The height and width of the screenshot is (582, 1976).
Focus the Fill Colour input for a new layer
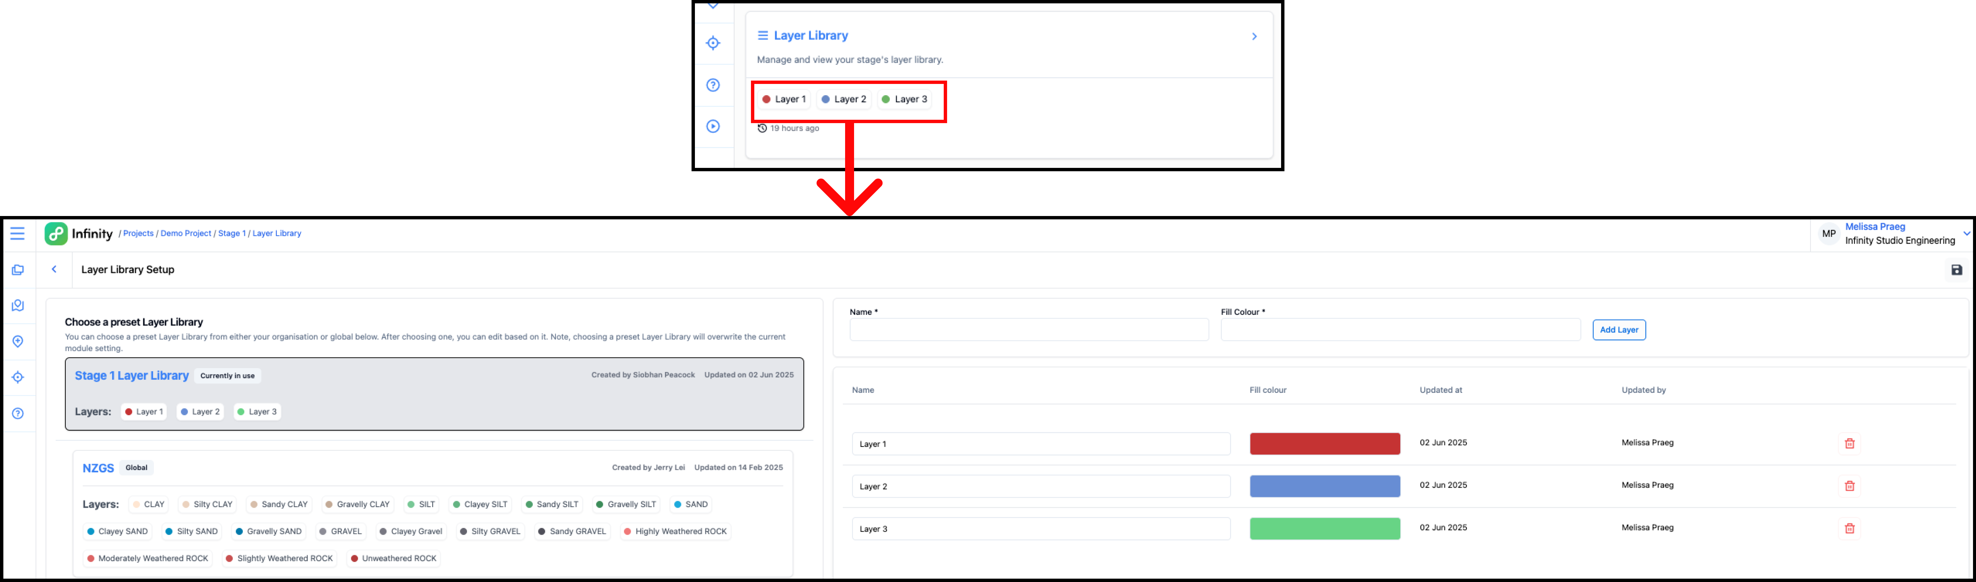coord(1401,330)
